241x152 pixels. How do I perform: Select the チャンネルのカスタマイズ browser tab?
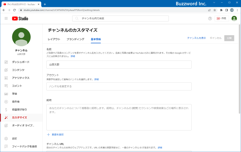pyautogui.click(x=21, y=4)
